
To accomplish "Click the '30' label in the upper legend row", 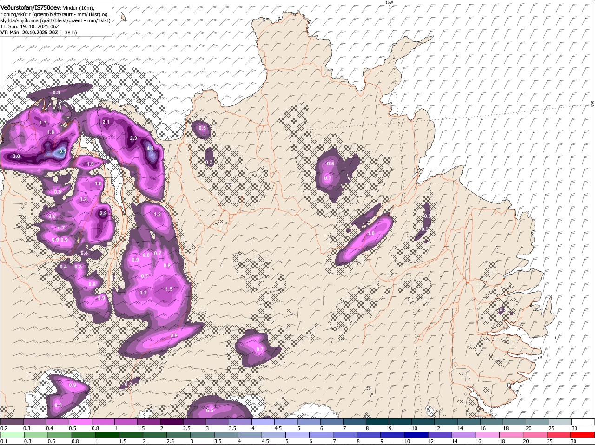I will [575, 428].
